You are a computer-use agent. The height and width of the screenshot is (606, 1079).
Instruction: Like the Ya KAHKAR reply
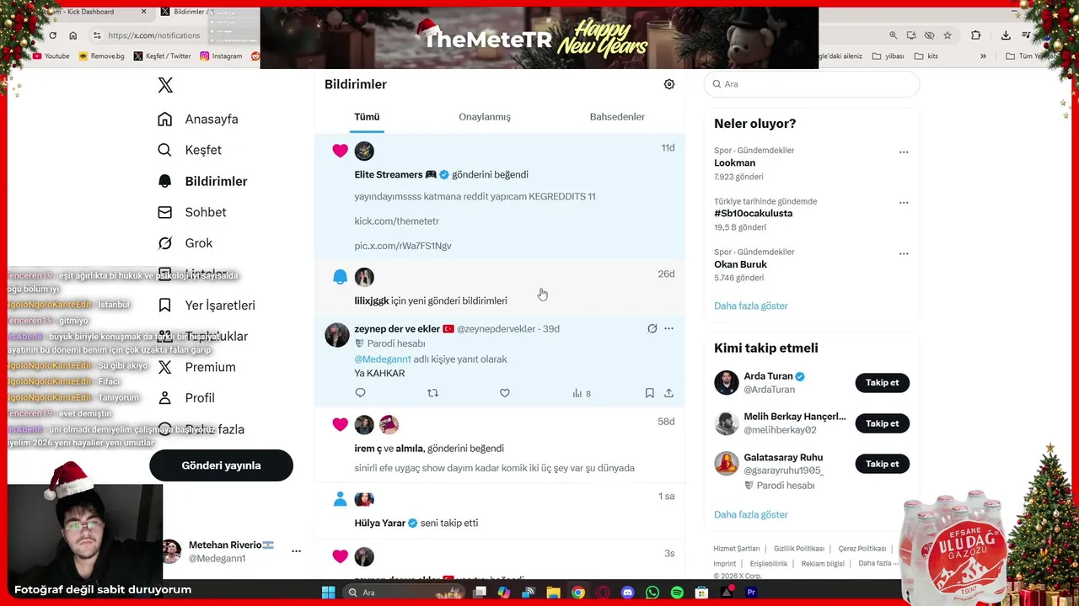tap(505, 393)
